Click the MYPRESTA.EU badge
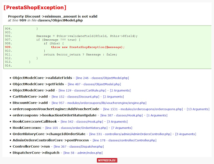 click(x=107, y=160)
